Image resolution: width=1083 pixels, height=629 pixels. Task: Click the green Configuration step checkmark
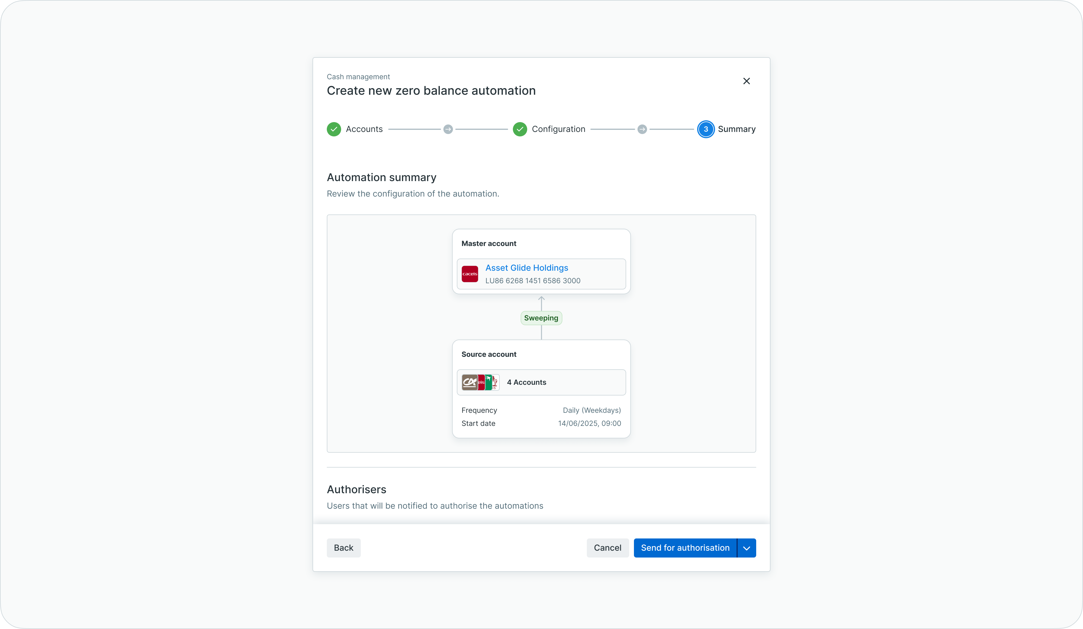pyautogui.click(x=519, y=129)
